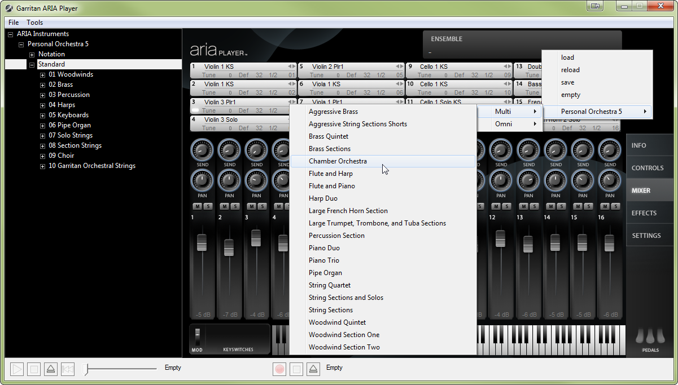Click the PAN knob for channel 13
This screenshot has height=385, width=678.
click(x=528, y=181)
